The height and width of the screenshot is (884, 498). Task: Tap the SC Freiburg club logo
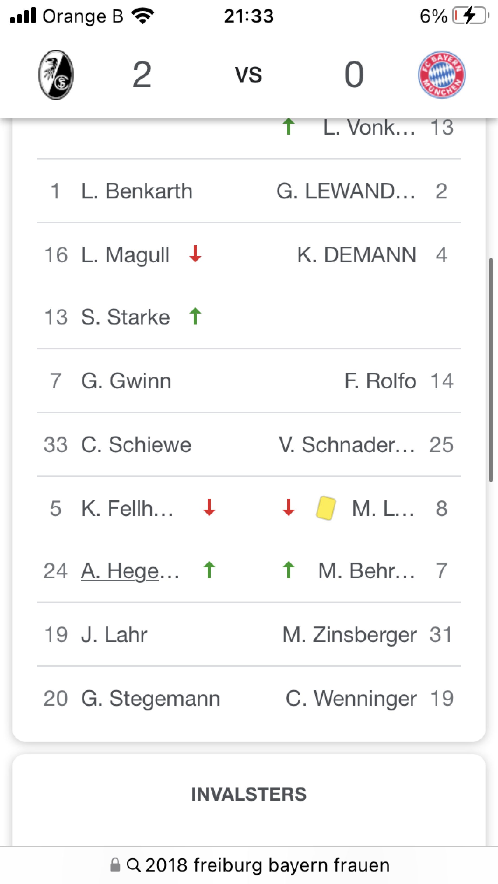click(56, 74)
